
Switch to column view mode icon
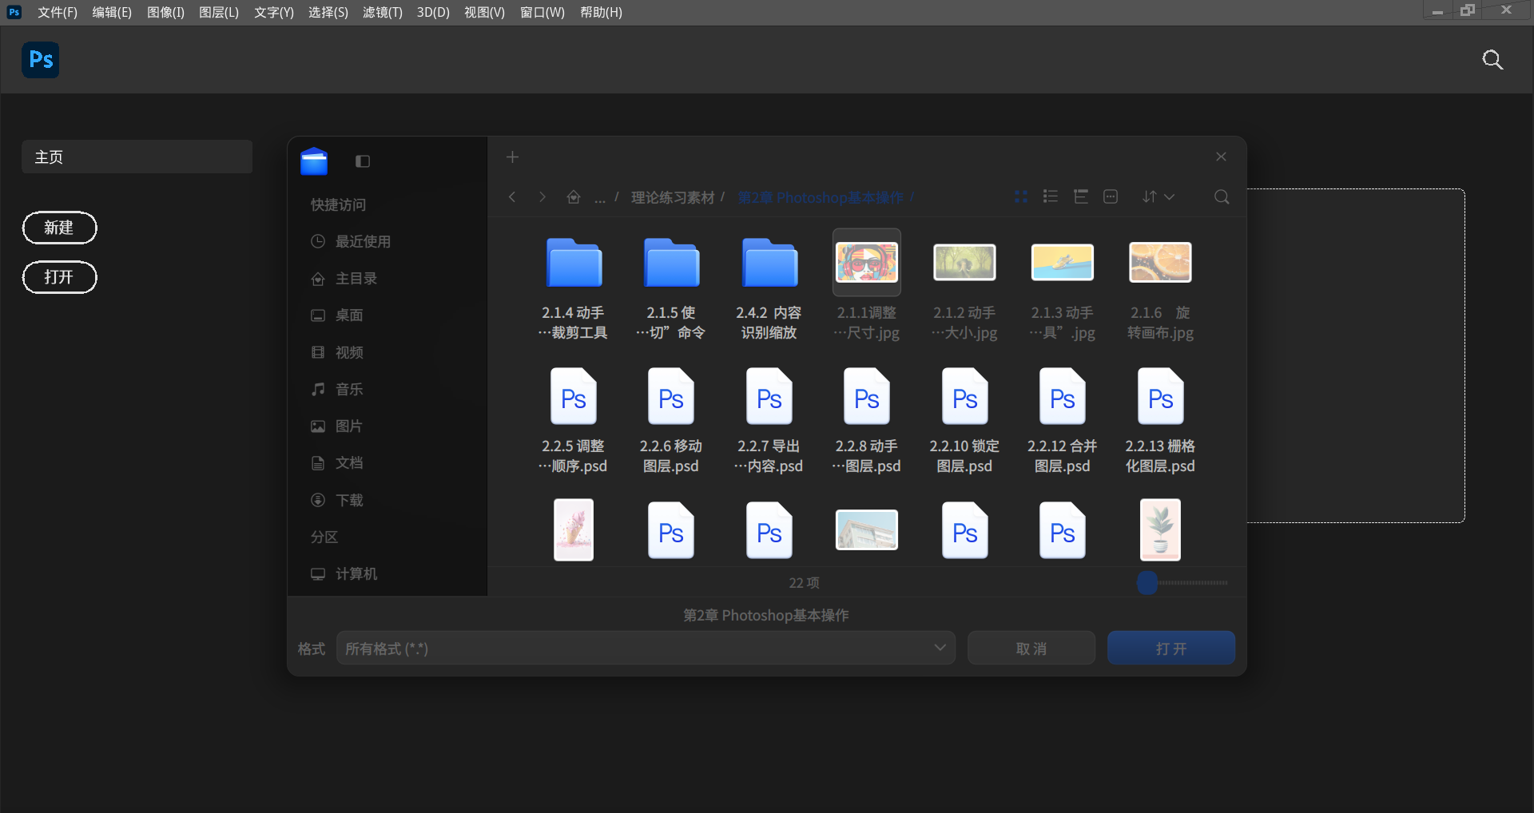pos(1111,196)
